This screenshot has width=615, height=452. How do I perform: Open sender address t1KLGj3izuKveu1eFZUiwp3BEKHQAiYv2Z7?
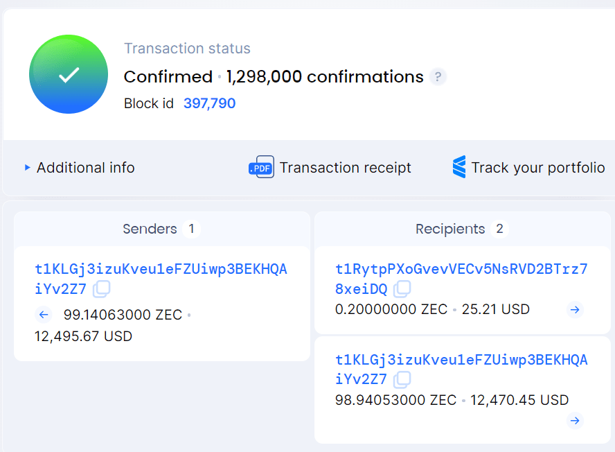coord(161,269)
